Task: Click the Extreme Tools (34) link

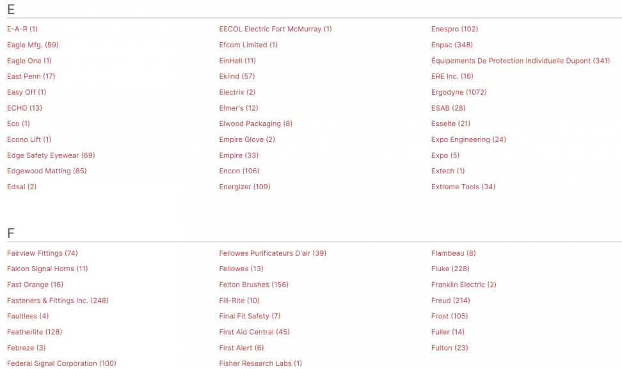Action: [x=463, y=187]
